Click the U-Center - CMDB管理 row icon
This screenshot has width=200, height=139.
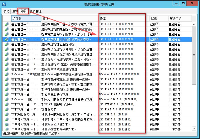coord(7,74)
